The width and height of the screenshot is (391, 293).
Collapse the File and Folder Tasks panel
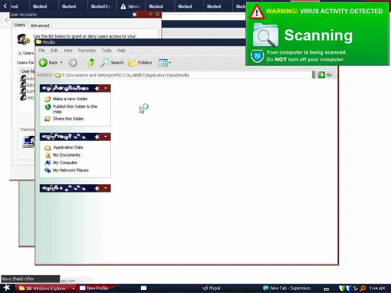105,88
